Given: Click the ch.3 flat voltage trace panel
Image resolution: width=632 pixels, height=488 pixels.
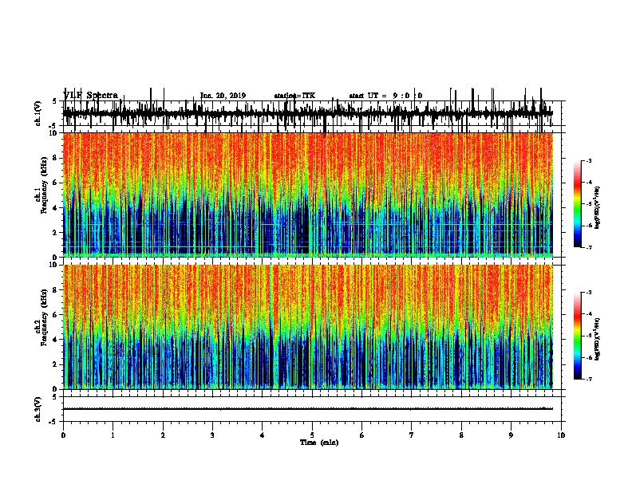Looking at the screenshot, I should pyautogui.click(x=312, y=409).
